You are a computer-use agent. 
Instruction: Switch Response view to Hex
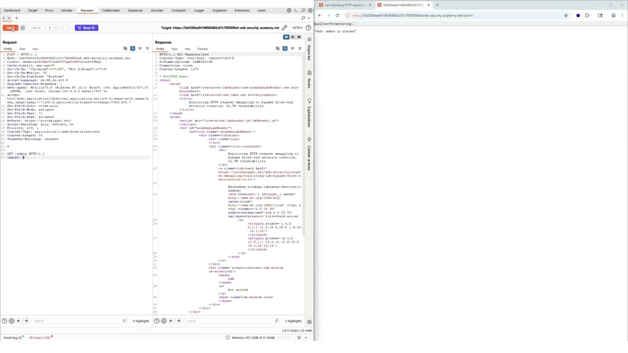click(x=187, y=49)
